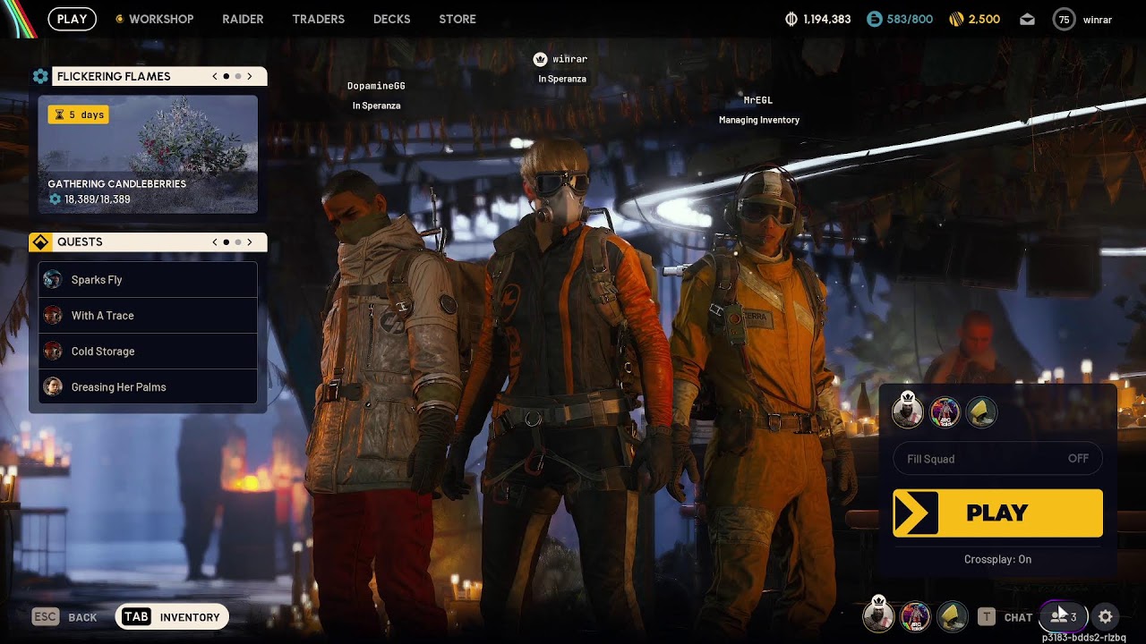Select the first Quests page dot

(226, 241)
